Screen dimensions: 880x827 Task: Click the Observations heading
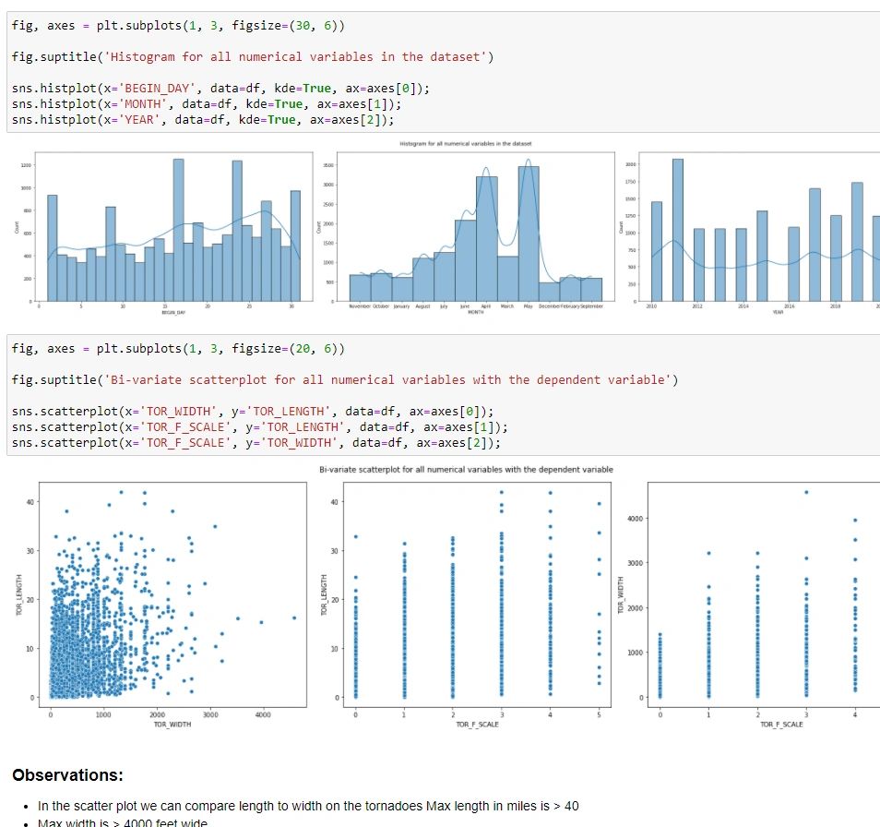(x=67, y=775)
